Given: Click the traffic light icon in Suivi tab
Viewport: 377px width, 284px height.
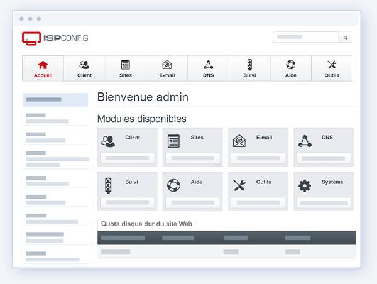Looking at the screenshot, I should click(249, 65).
